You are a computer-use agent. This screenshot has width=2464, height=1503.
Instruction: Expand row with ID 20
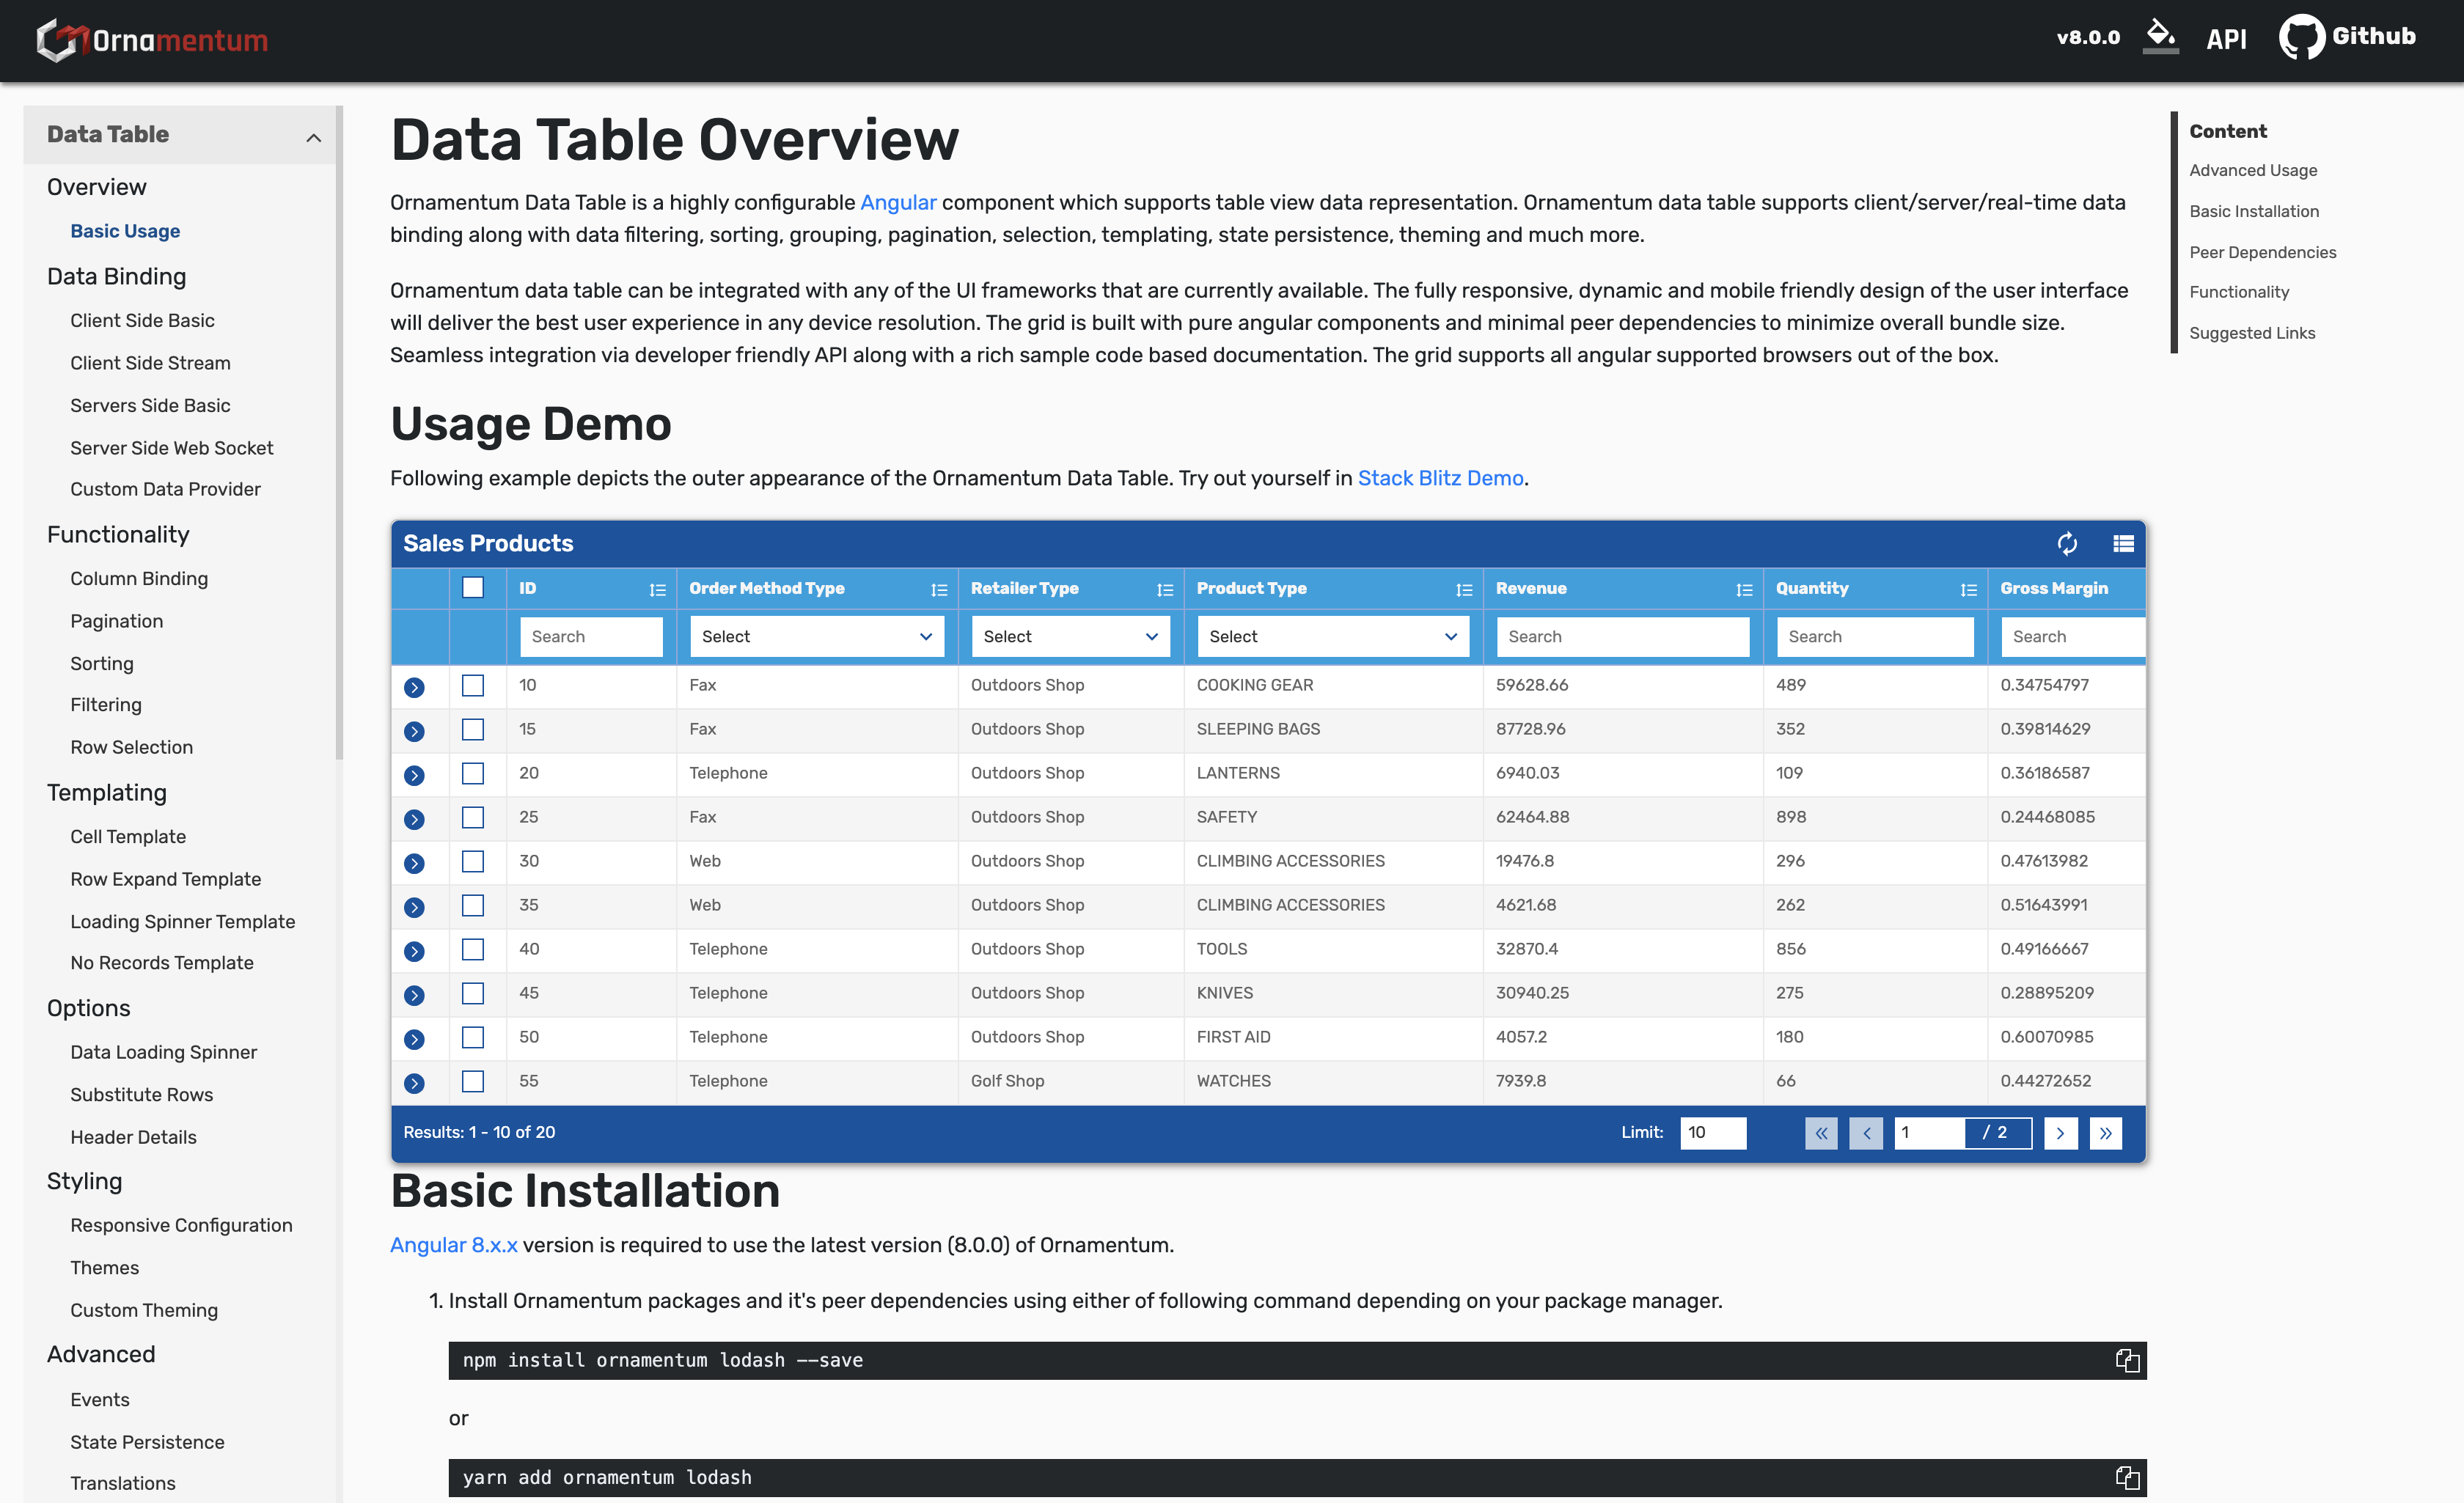click(x=414, y=775)
